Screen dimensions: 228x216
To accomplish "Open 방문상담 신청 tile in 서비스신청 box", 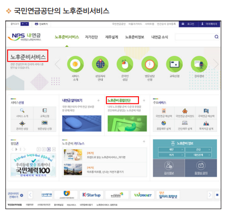I will click(x=45, y=126).
